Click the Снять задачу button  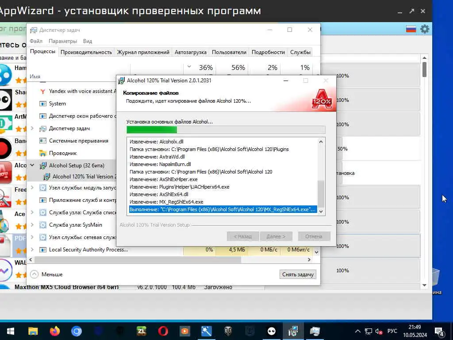pyautogui.click(x=298, y=274)
